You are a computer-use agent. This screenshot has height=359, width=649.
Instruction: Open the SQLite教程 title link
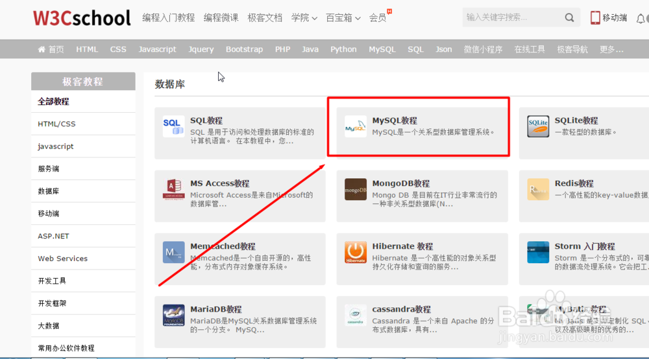576,121
